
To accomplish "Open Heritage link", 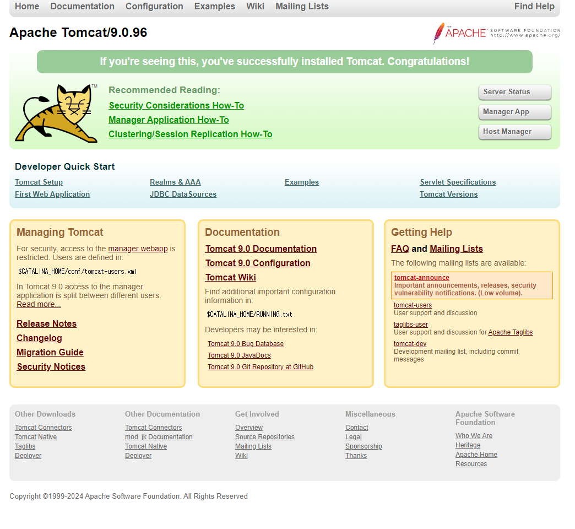I will pyautogui.click(x=468, y=445).
